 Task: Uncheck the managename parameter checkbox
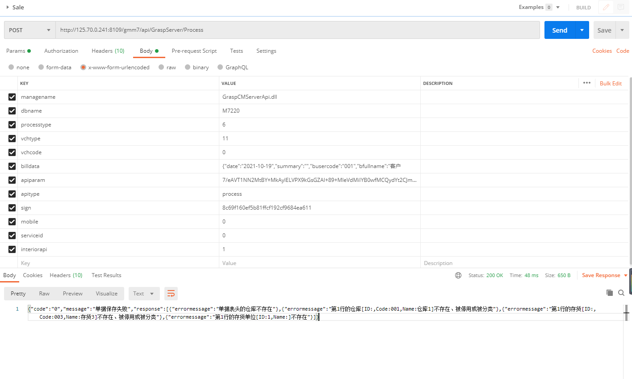coord(12,97)
